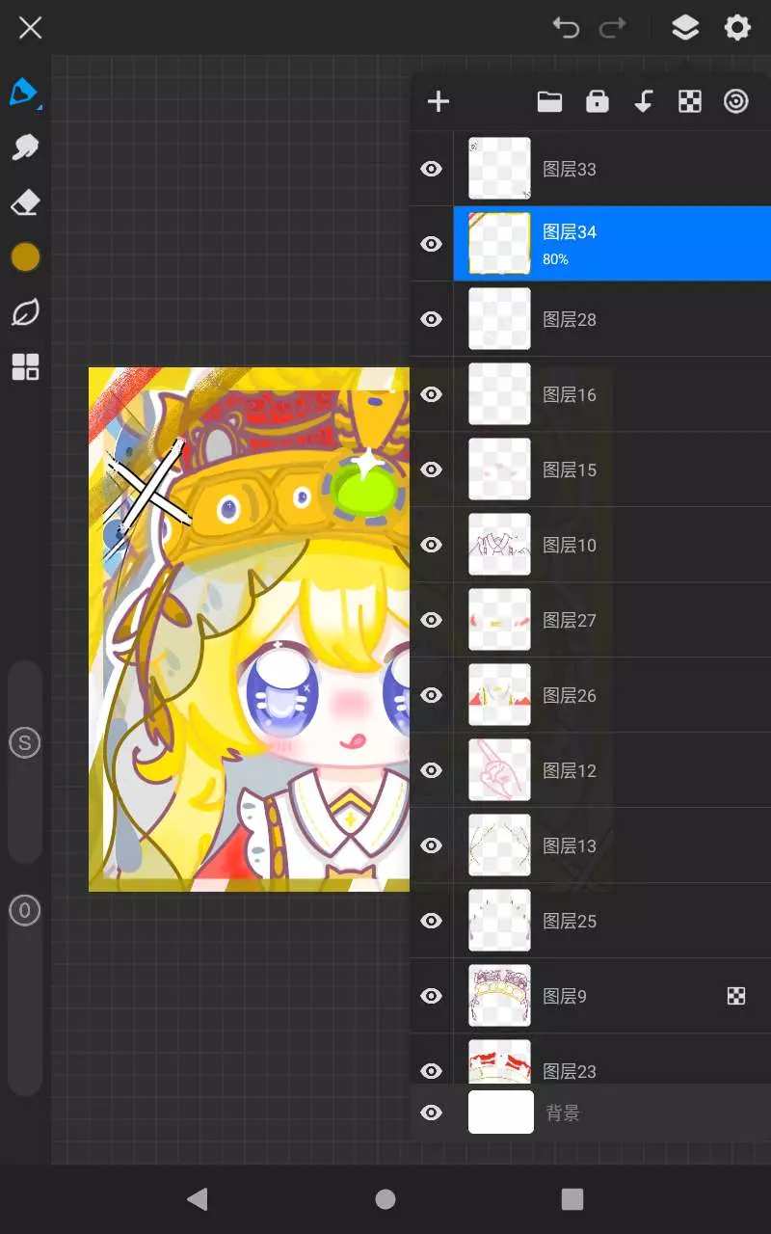Select thumbnail of 图层34

[x=499, y=244]
